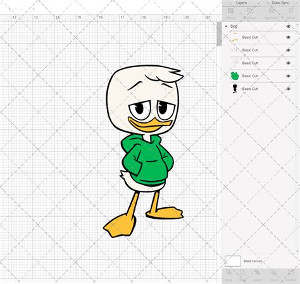Select the Svg group row label
The width and height of the screenshot is (300, 284).
click(234, 27)
